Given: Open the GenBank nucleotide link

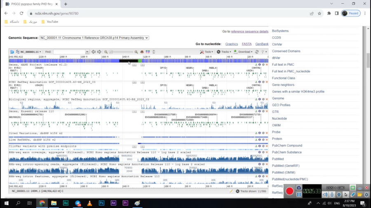Looking at the screenshot, I should tap(262, 44).
